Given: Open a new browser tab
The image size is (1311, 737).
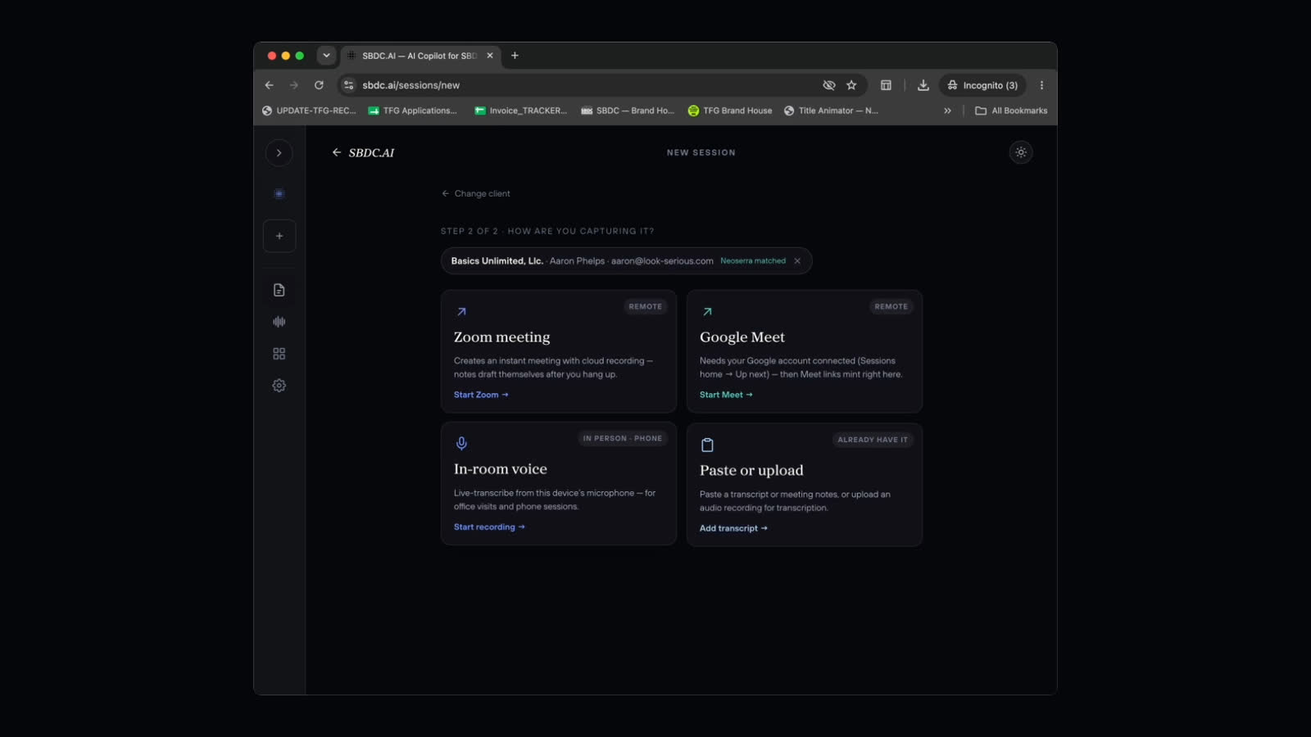Looking at the screenshot, I should 515,56.
